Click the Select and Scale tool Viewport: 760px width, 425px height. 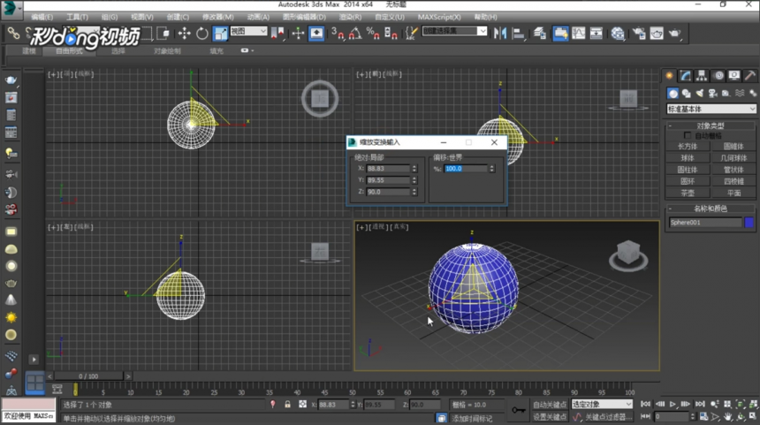(221, 34)
